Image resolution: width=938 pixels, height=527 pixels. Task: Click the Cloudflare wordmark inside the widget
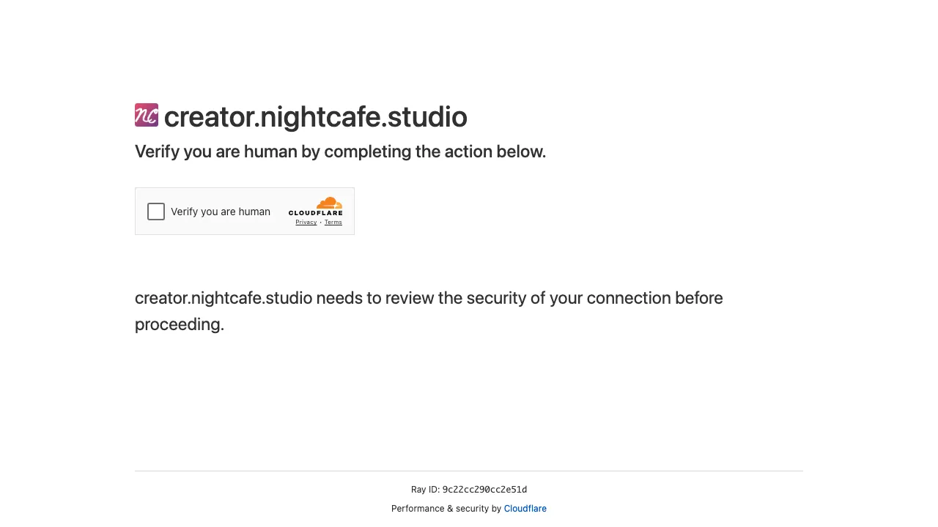point(316,212)
